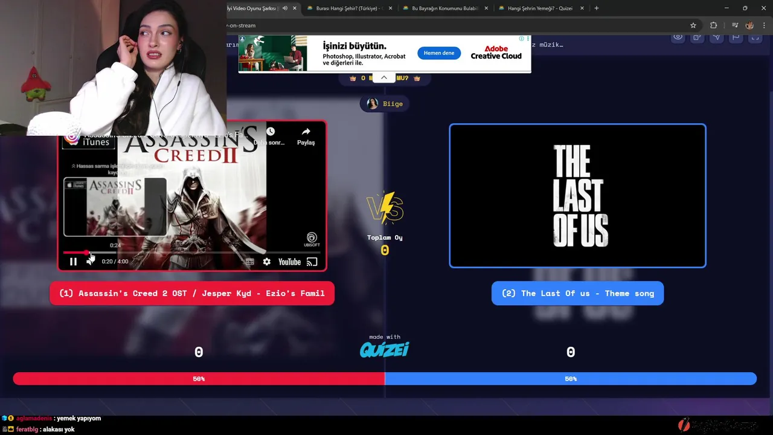Vote for Assassin's Creed 2 OST option

192,293
